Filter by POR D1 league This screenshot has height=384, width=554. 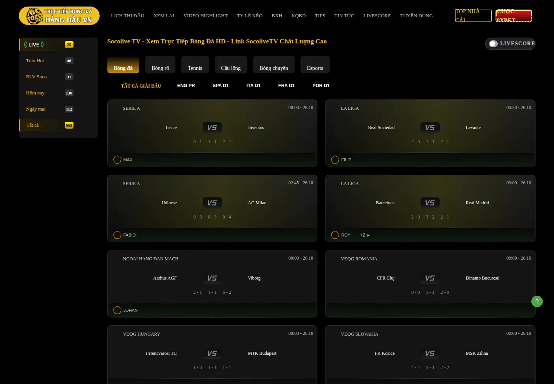pos(321,86)
